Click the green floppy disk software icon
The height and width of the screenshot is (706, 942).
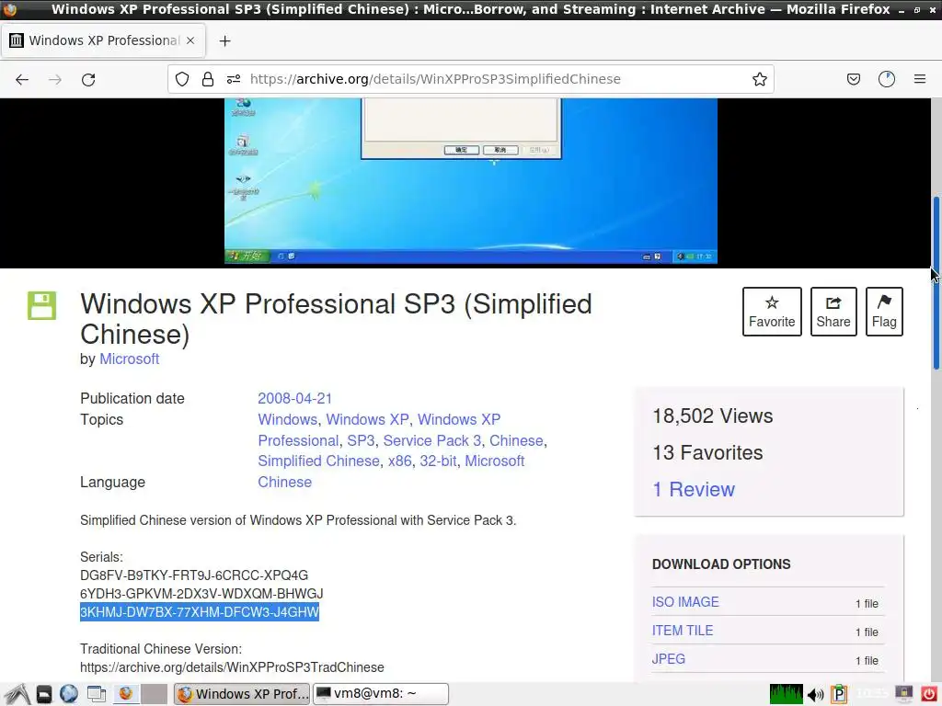click(x=42, y=305)
